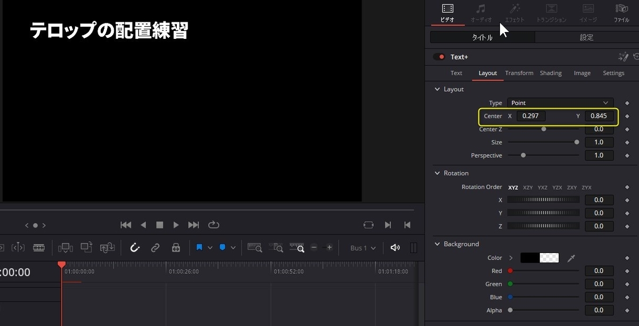The image size is (639, 326).
Task: Open the Type dropdown showing Point
Action: (x=560, y=103)
